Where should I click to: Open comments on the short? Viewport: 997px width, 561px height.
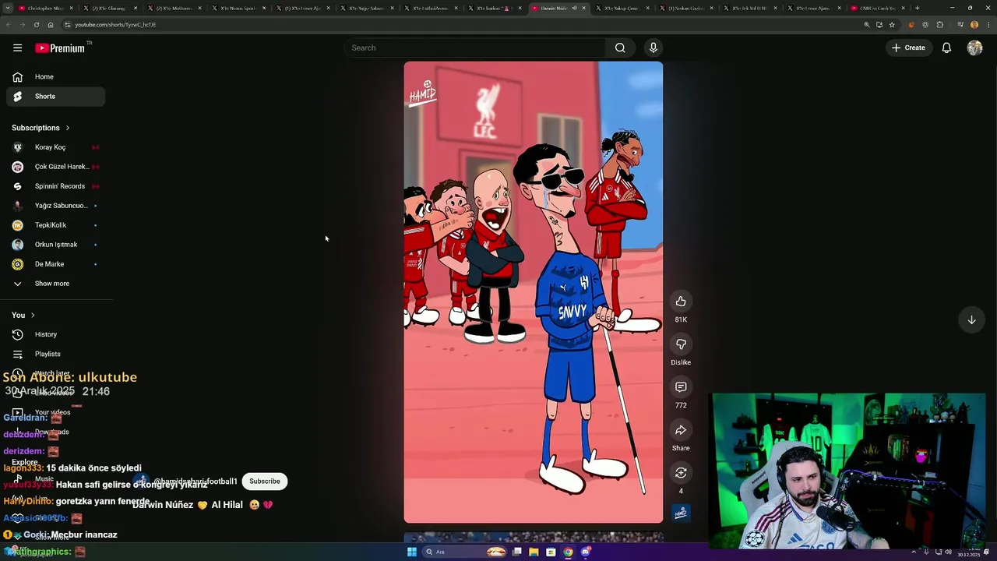(681, 387)
